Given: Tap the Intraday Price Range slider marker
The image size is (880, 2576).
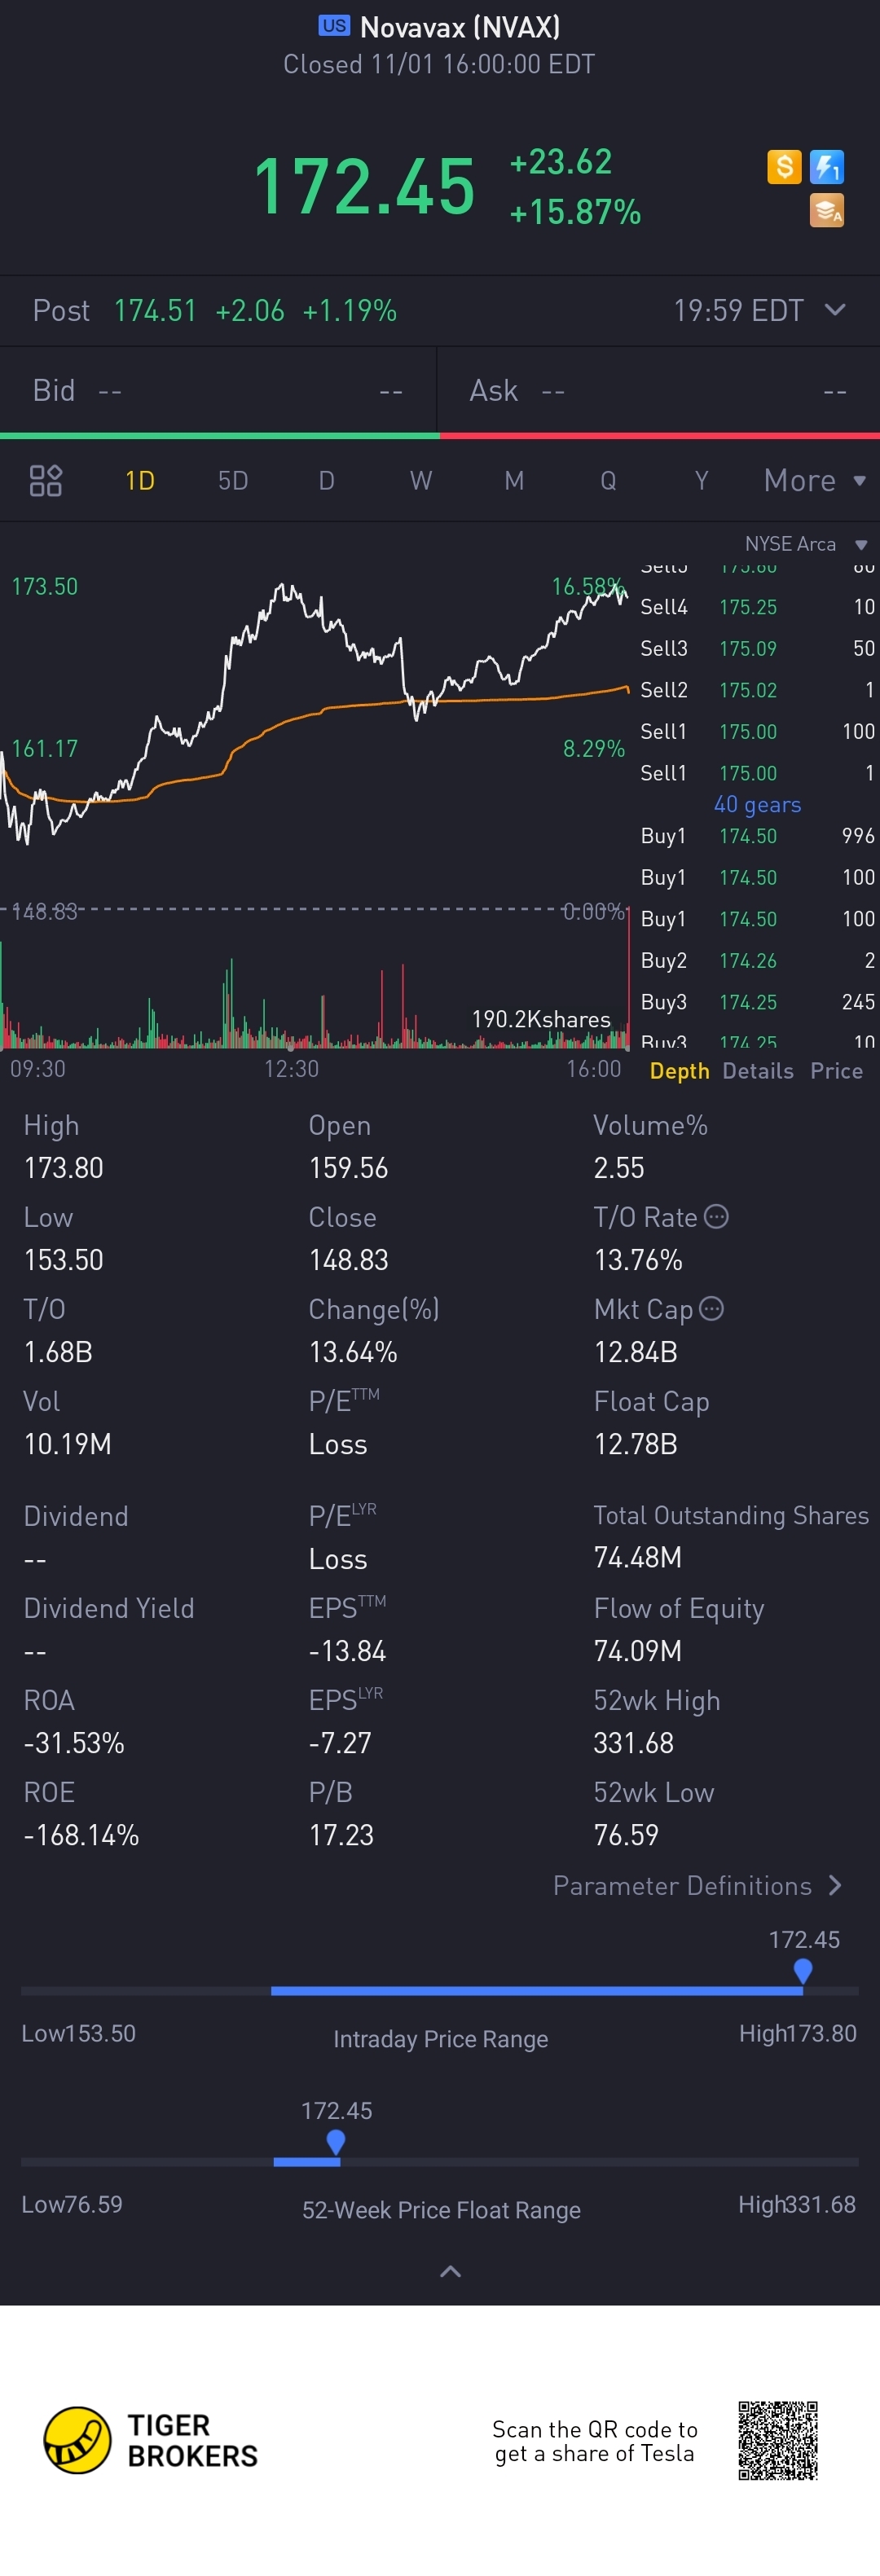Looking at the screenshot, I should click(x=802, y=1970).
